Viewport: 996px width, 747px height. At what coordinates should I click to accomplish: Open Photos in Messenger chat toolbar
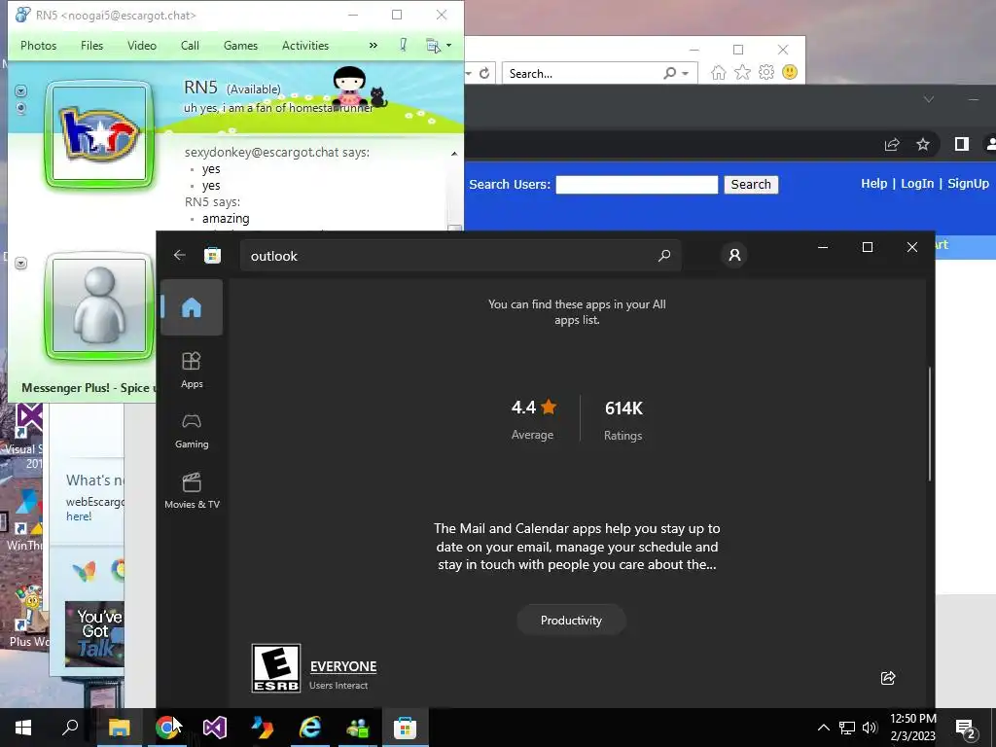[x=38, y=46]
